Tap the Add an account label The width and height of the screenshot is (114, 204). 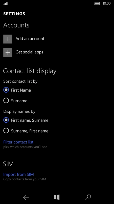[x=30, y=39]
